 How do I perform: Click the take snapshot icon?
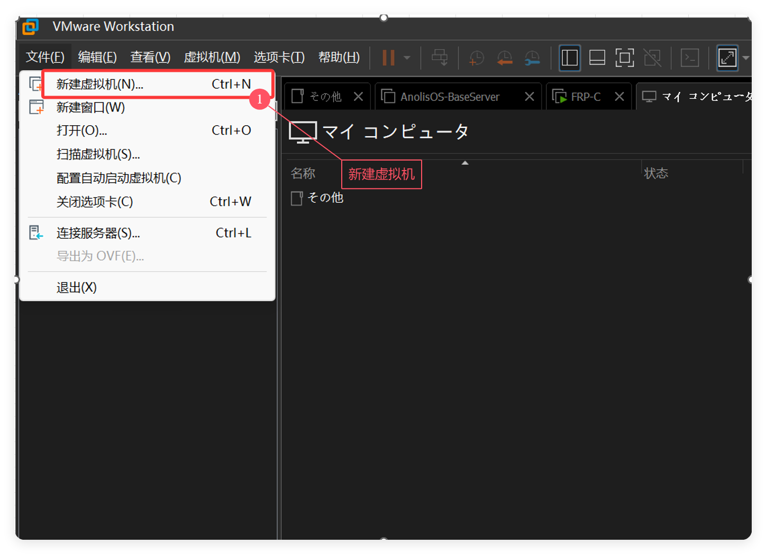(x=477, y=58)
